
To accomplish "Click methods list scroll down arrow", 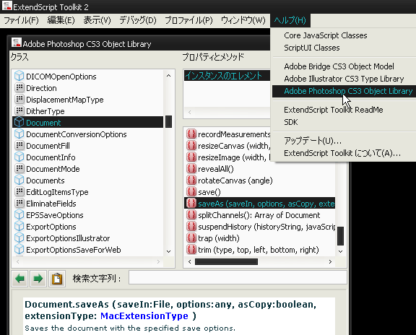I will tap(341, 251).
